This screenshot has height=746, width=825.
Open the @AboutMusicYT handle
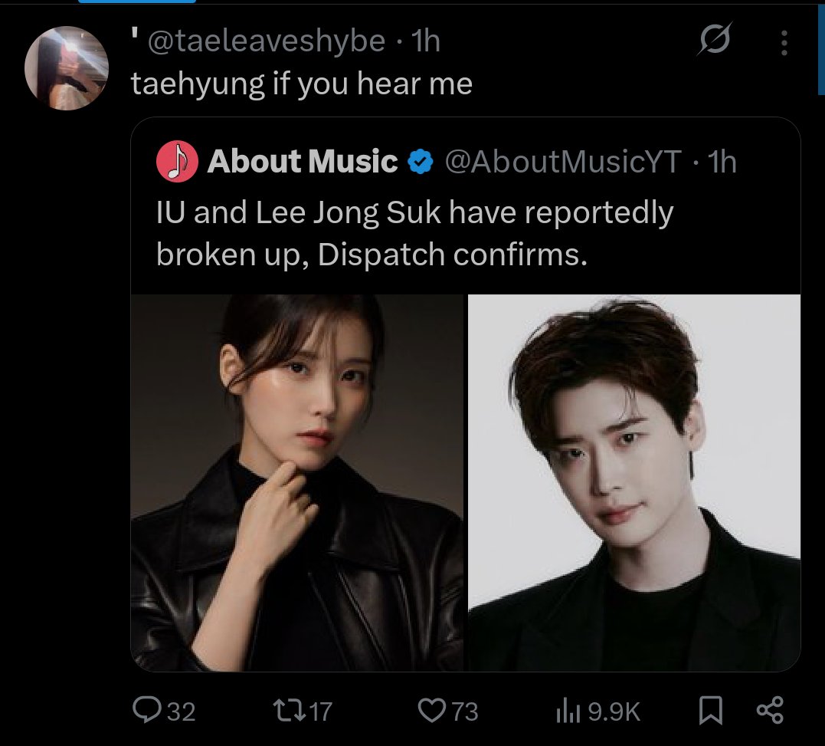[563, 162]
